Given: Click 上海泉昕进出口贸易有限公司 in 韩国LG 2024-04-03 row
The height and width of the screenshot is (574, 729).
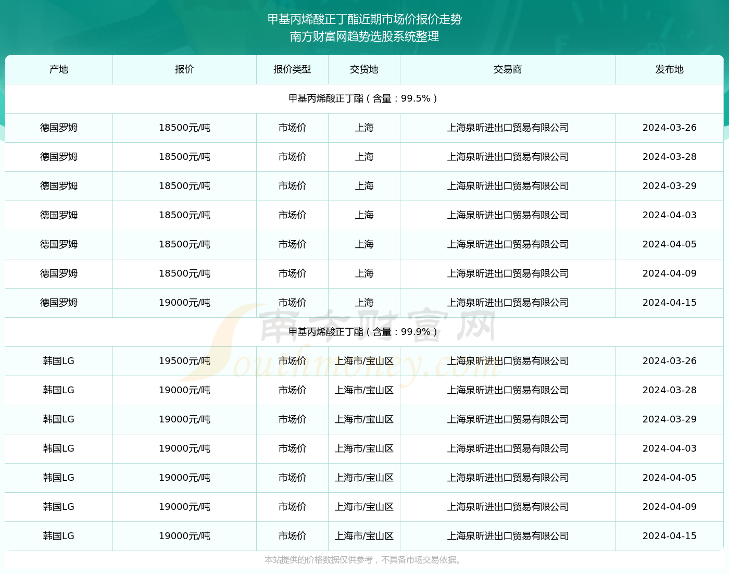Looking at the screenshot, I should coord(508,448).
